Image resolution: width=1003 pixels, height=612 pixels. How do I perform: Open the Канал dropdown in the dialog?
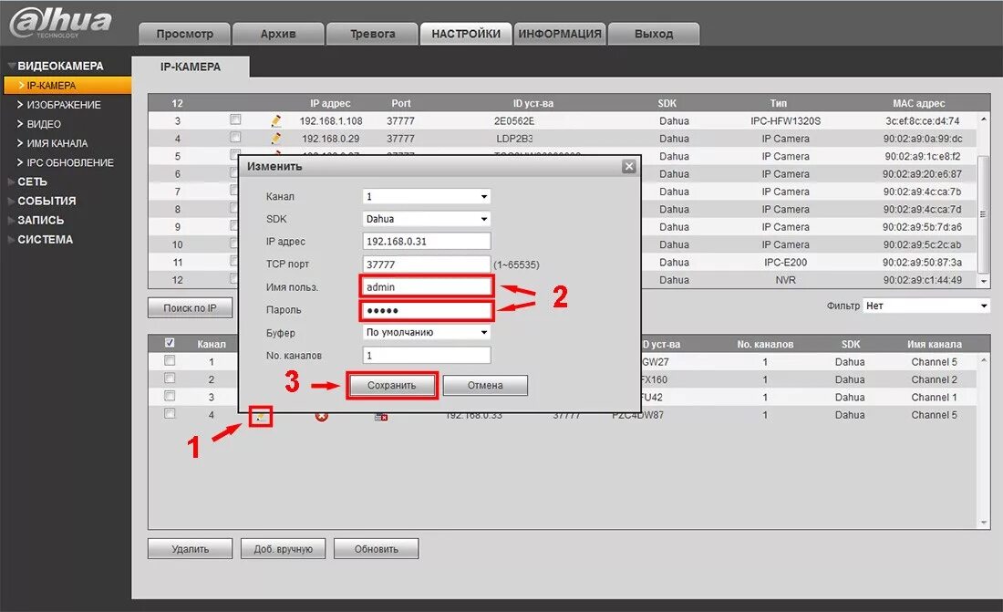[x=427, y=196]
